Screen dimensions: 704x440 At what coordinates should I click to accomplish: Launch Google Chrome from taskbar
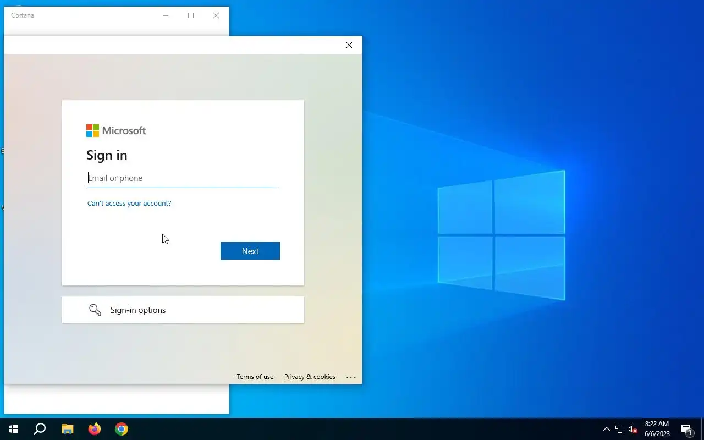(122, 429)
